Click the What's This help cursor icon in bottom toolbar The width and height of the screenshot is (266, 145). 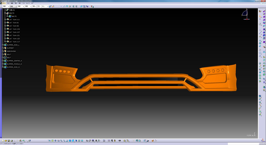30,140
